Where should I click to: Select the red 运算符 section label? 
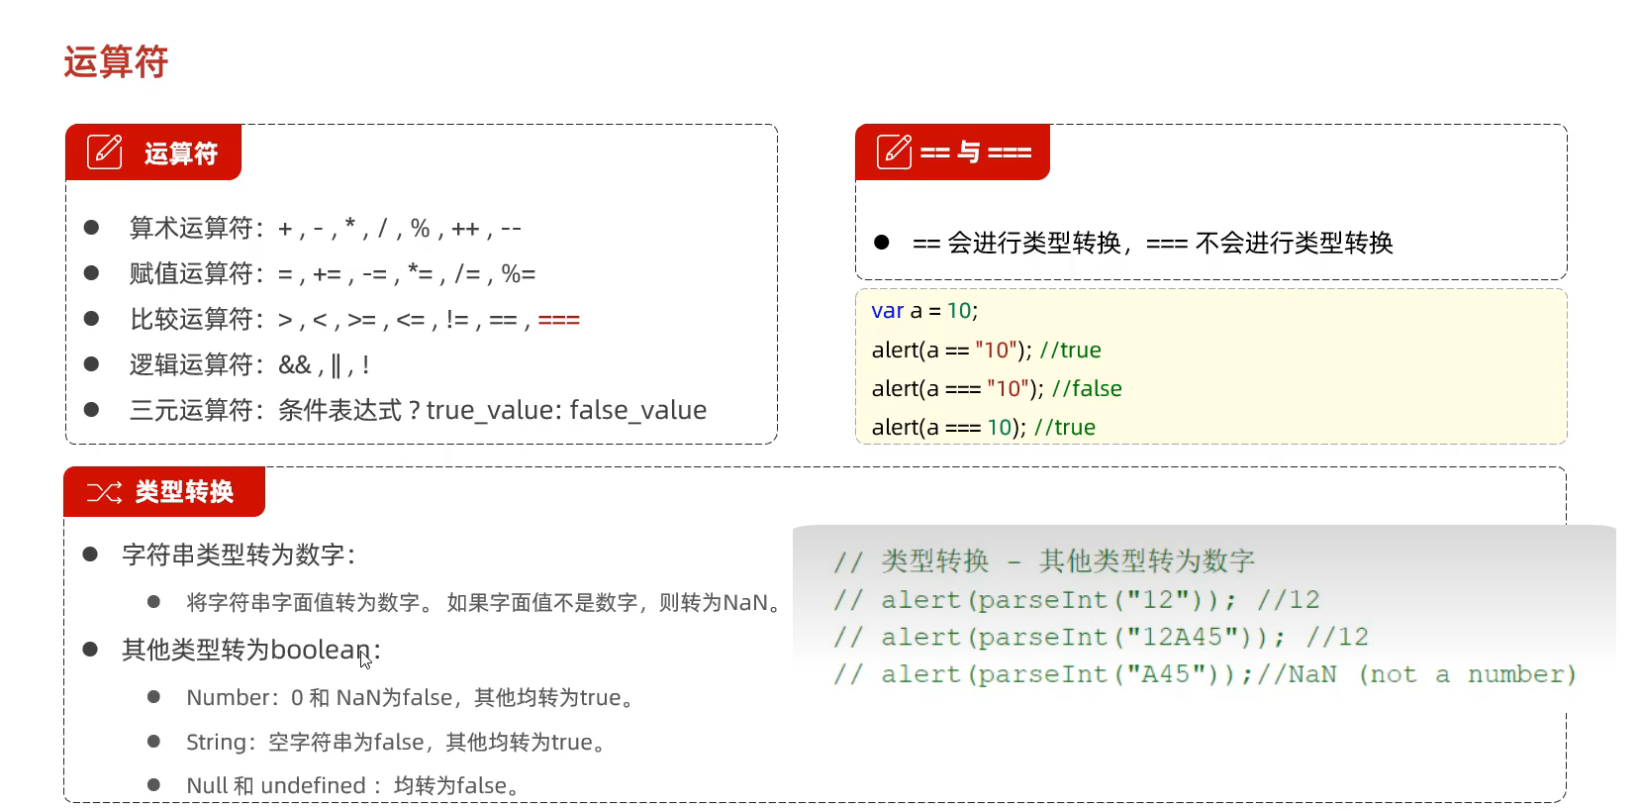pos(181,153)
